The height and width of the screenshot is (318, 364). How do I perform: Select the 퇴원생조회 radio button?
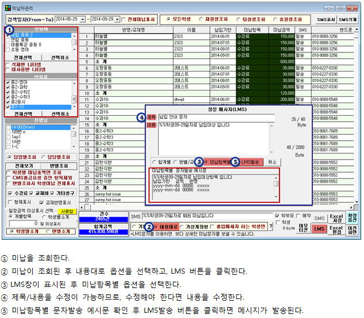(x=238, y=20)
